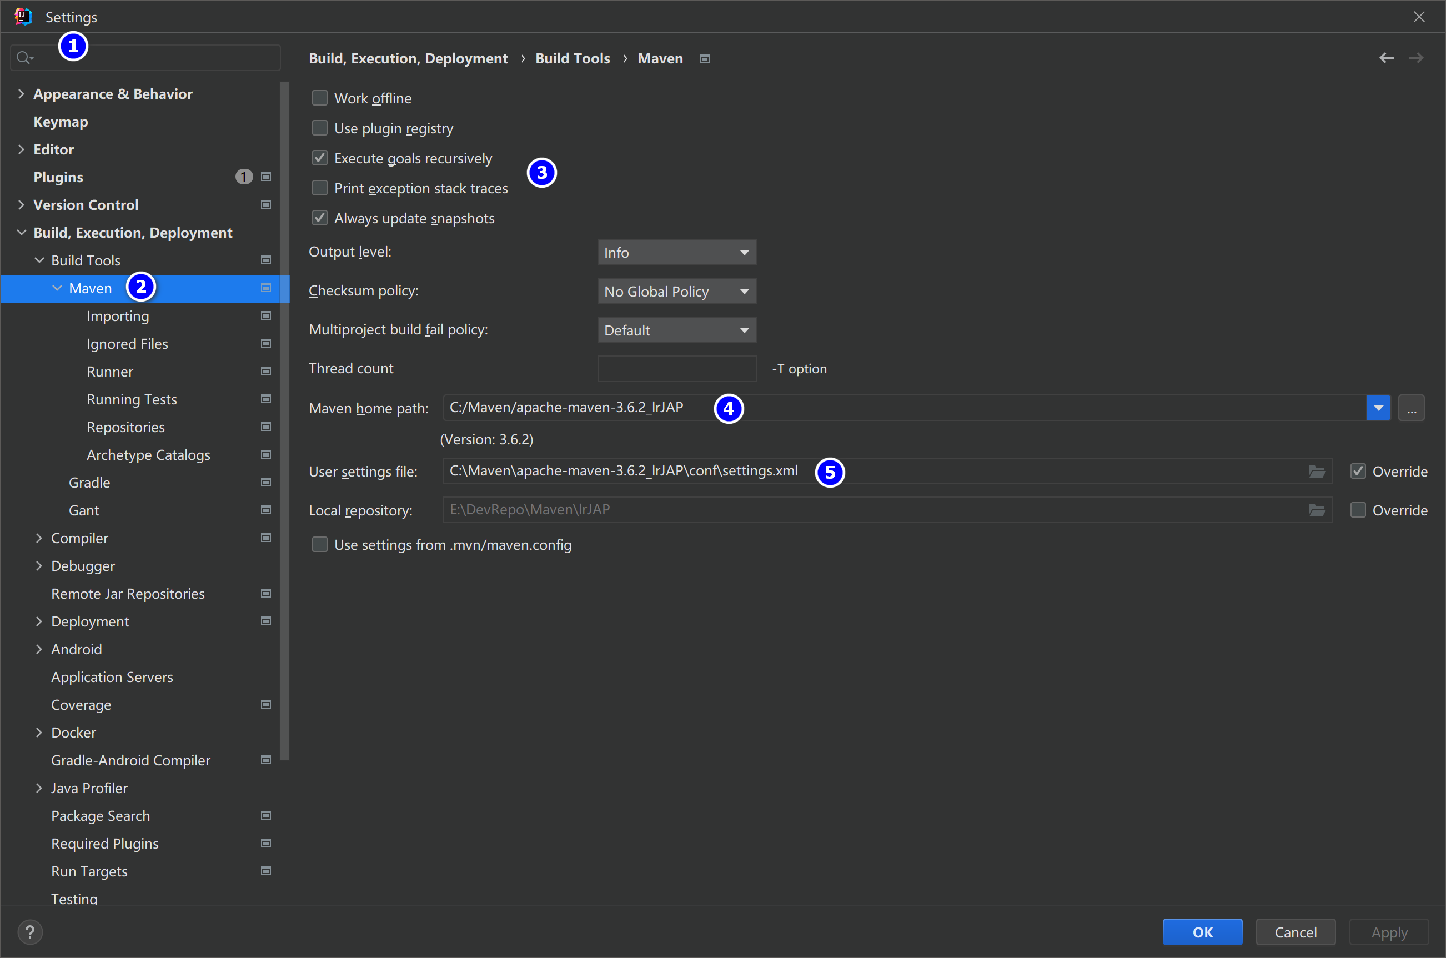1446x958 pixels.
Task: Click the project icon on Version Control row
Action: (266, 205)
